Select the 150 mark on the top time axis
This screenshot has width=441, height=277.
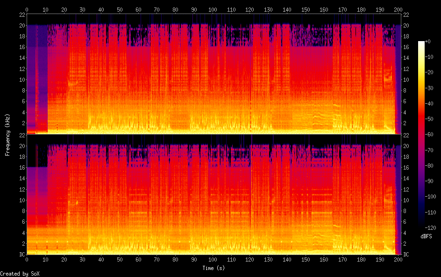click(x=306, y=9)
